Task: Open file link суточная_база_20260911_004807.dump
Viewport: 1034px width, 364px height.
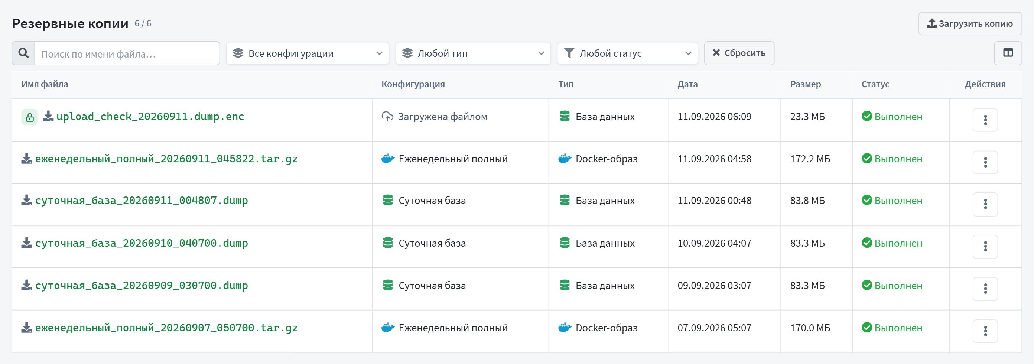Action: 142,200
